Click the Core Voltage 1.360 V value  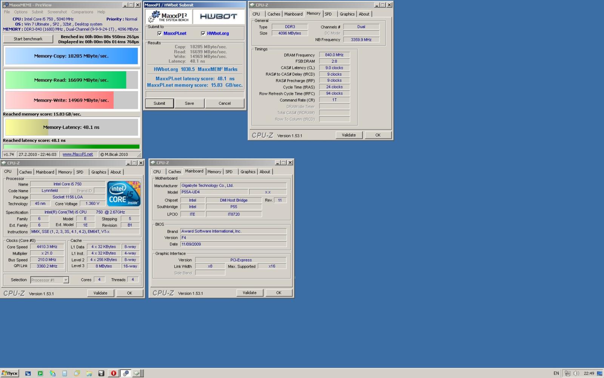92,203
